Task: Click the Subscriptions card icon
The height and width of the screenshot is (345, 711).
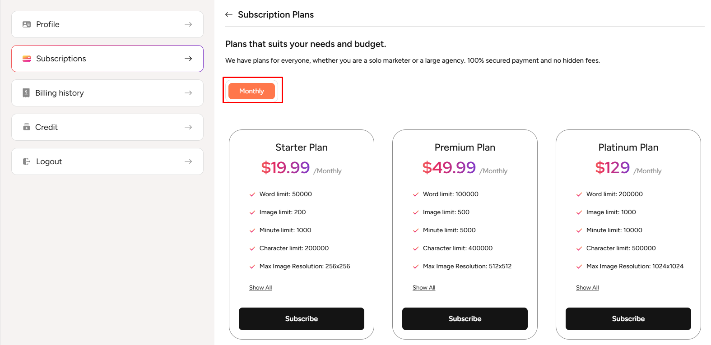Action: point(27,59)
